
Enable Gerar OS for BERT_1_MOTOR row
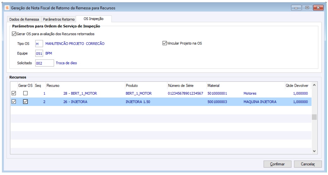pos(25,94)
